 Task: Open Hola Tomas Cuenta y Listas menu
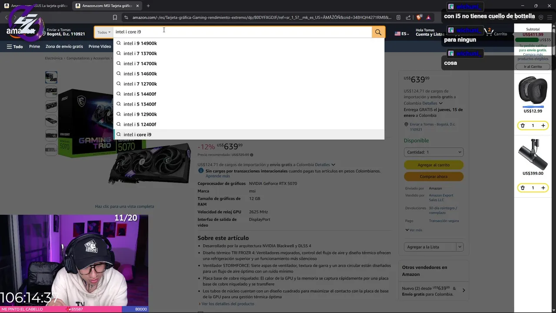[429, 32]
